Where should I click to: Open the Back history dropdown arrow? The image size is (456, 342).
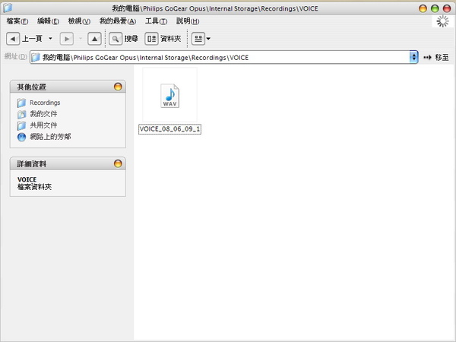(50, 39)
